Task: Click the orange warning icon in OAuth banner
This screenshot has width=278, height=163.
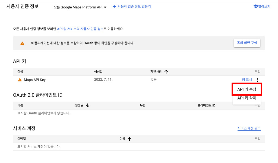Action: (22, 43)
